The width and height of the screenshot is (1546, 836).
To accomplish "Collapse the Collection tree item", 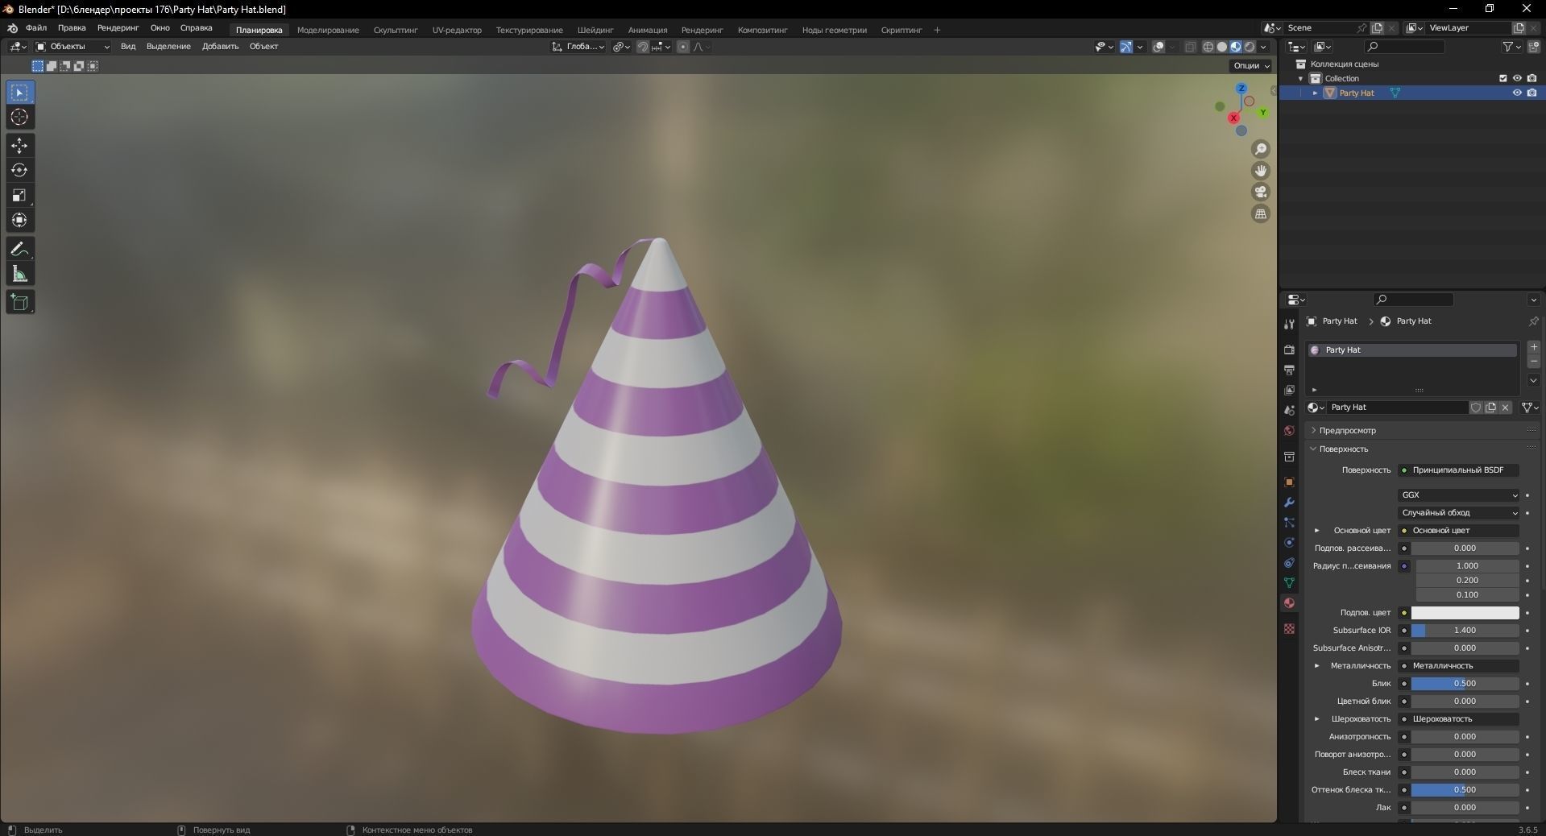I will [1300, 78].
